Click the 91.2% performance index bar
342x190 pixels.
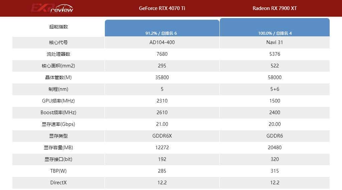click(162, 28)
